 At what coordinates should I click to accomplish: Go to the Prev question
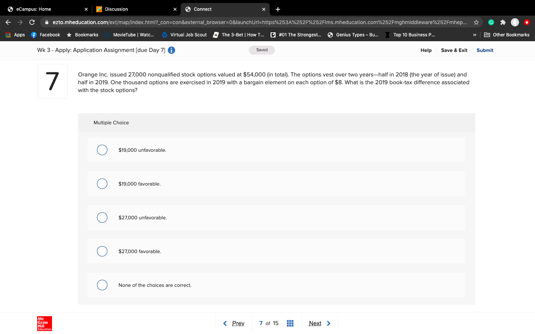pyautogui.click(x=234, y=323)
